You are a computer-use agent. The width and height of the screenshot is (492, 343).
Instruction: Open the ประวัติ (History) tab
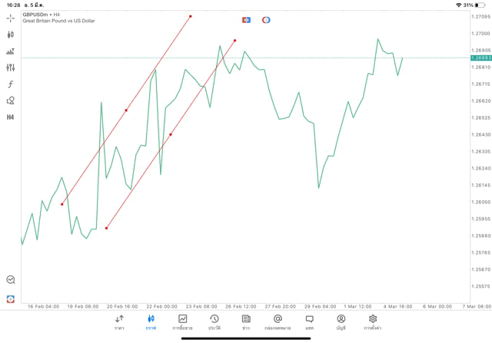click(x=214, y=322)
